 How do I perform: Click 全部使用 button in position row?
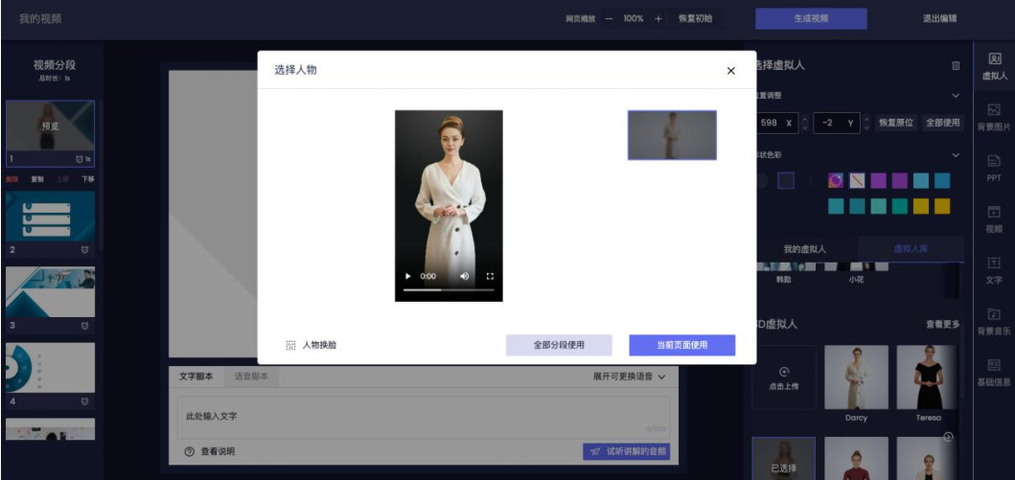pyautogui.click(x=942, y=123)
